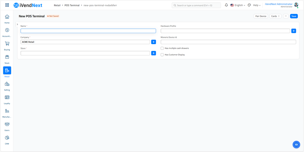The image size is (304, 152).
Task: Open the Cards dropdown
Action: coord(275,16)
